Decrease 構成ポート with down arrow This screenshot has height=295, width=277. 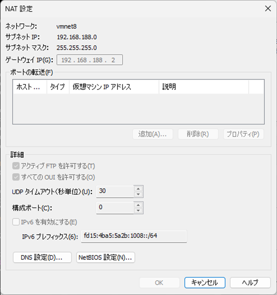[x=138, y=211]
